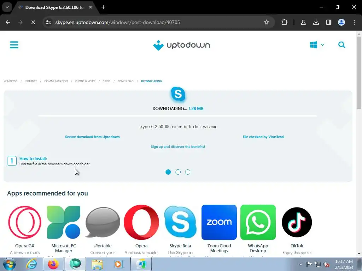Select the Download Skype 6.2.60.106 tab
Screen dimensions: 362x271
54,7
